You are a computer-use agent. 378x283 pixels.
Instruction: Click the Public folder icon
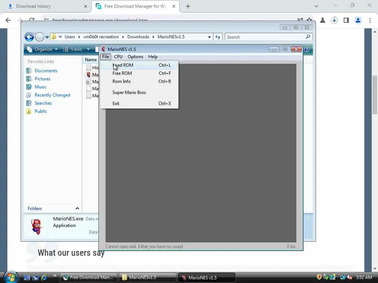[x=29, y=111]
